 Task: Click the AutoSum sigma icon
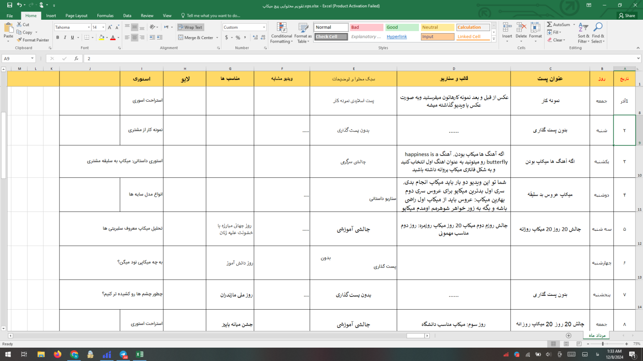click(550, 25)
